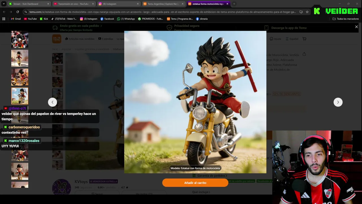
Task: Open the Temu shopping cart
Action: pyautogui.click(x=304, y=39)
